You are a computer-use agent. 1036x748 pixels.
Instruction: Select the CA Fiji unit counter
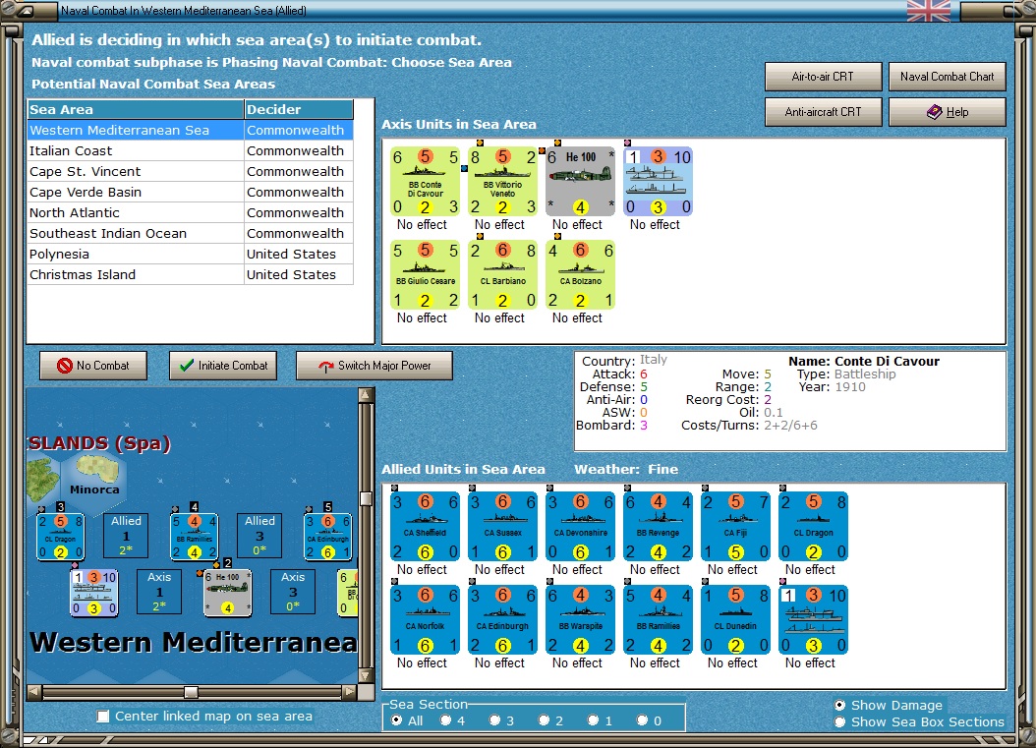[735, 527]
